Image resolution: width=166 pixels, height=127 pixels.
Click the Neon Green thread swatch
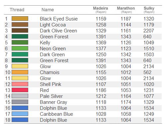[20, 48]
